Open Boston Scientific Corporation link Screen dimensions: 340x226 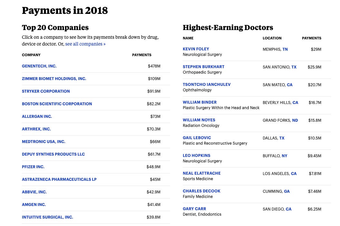coord(57,104)
